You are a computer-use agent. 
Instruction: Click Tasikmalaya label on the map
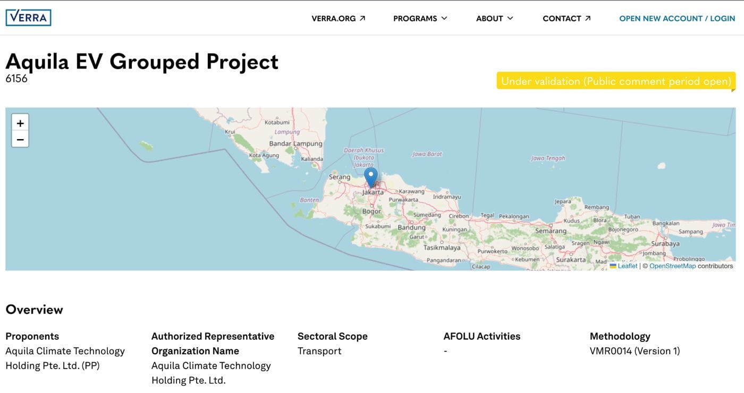click(x=442, y=247)
